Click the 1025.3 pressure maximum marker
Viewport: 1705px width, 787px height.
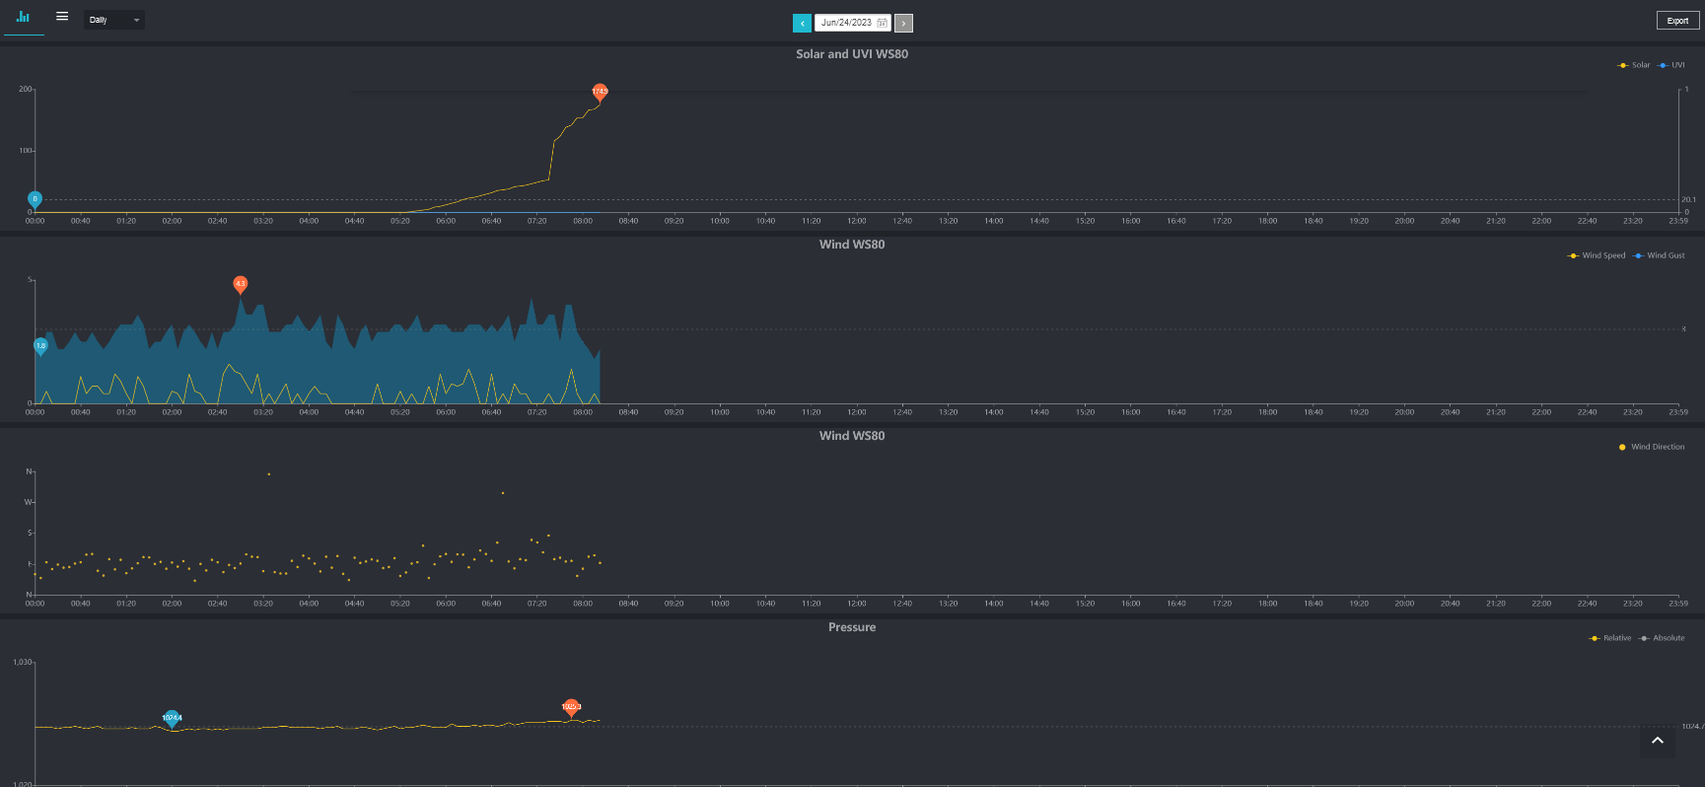[571, 706]
